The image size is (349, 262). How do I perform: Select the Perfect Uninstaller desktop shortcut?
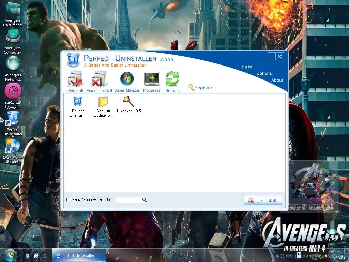pyautogui.click(x=13, y=123)
